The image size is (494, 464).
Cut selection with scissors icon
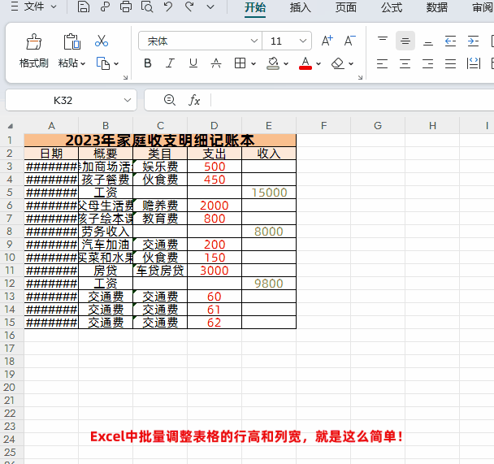click(102, 41)
